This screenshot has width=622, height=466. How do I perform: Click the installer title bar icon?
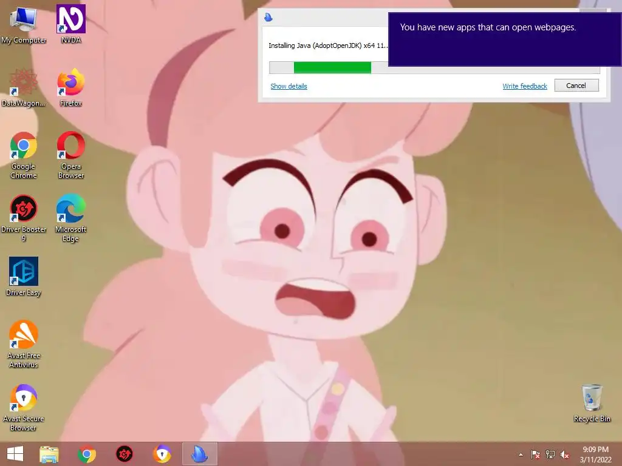tap(268, 17)
